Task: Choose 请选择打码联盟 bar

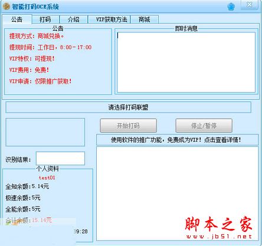Action: pos(128,107)
